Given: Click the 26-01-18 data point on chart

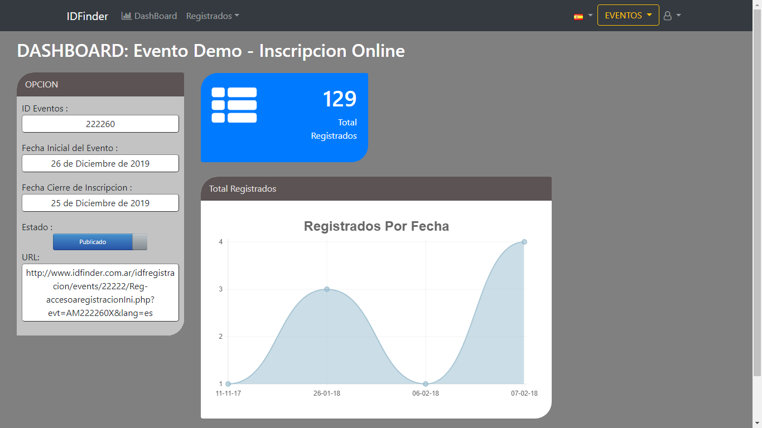Looking at the screenshot, I should click(x=327, y=289).
